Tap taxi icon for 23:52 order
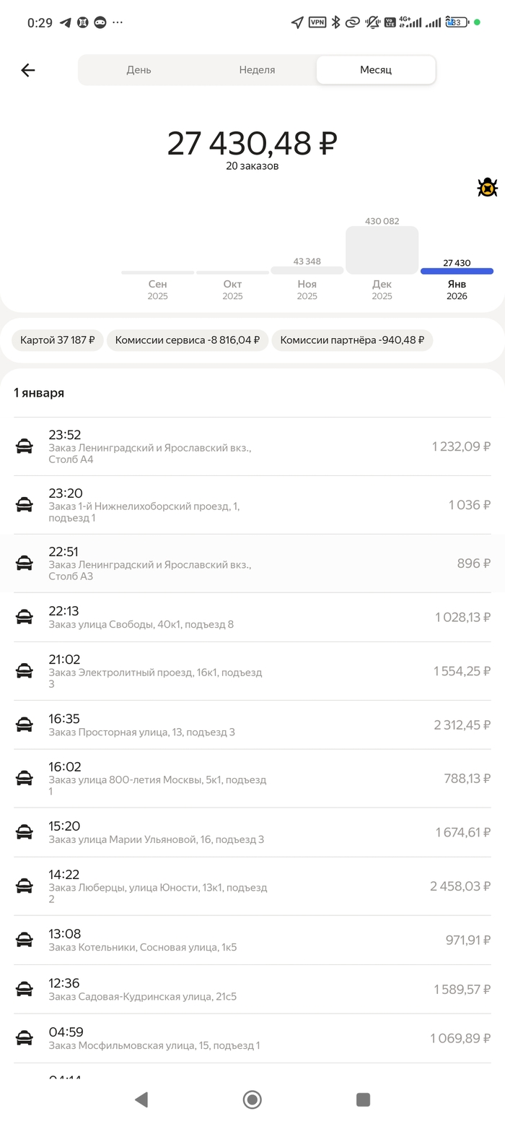The width and height of the screenshot is (505, 1124). click(25, 446)
